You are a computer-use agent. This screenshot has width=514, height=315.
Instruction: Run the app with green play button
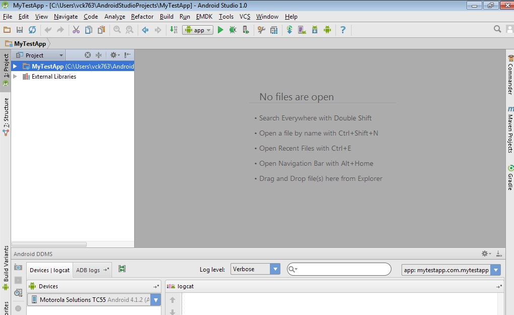coord(220,30)
